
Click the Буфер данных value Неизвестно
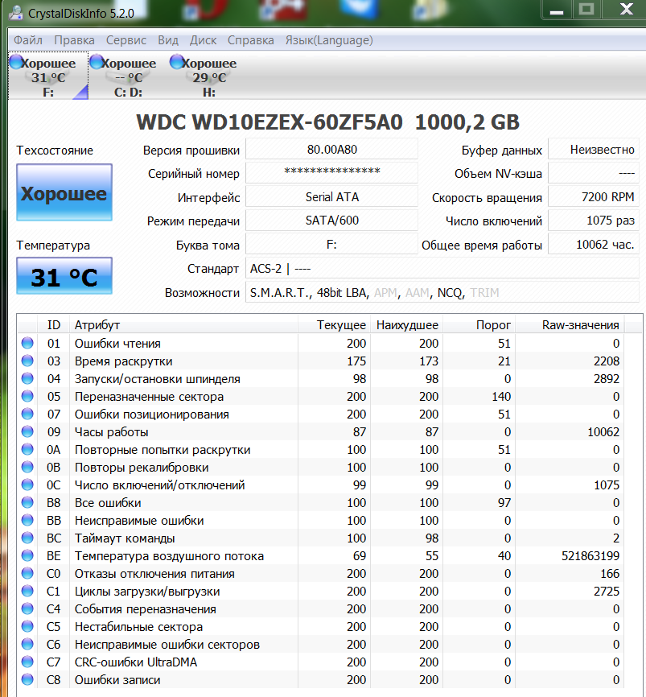[594, 150]
